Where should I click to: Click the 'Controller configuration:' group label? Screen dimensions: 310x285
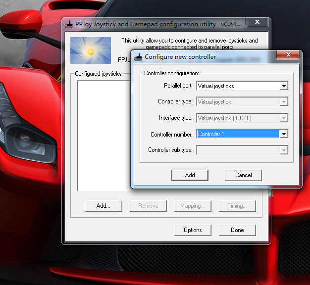click(x=171, y=73)
